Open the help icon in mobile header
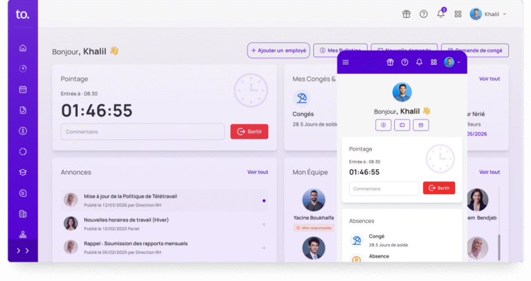This screenshot has height=281, width=531. tap(404, 62)
